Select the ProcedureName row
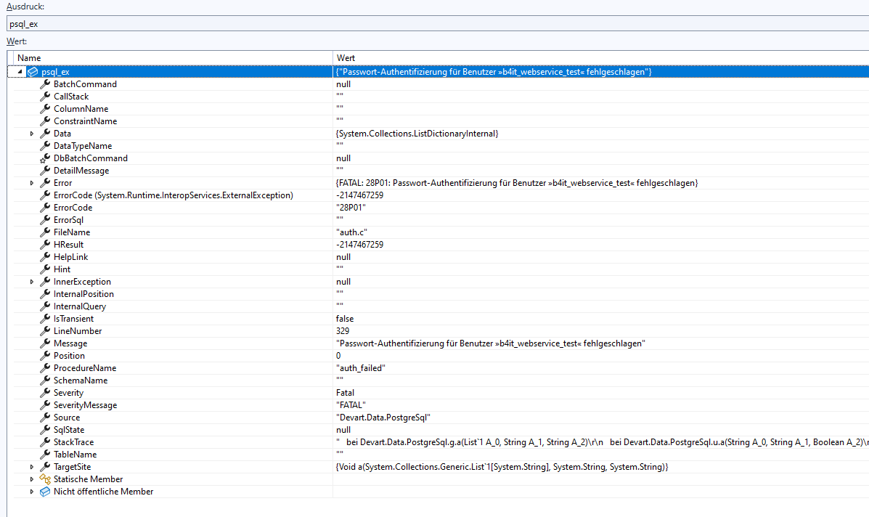Viewport: 869px width, 517px height. (x=84, y=368)
